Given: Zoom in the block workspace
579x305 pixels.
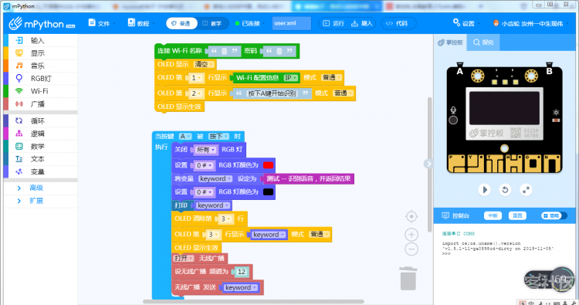Looking at the screenshot, I should [411, 235].
